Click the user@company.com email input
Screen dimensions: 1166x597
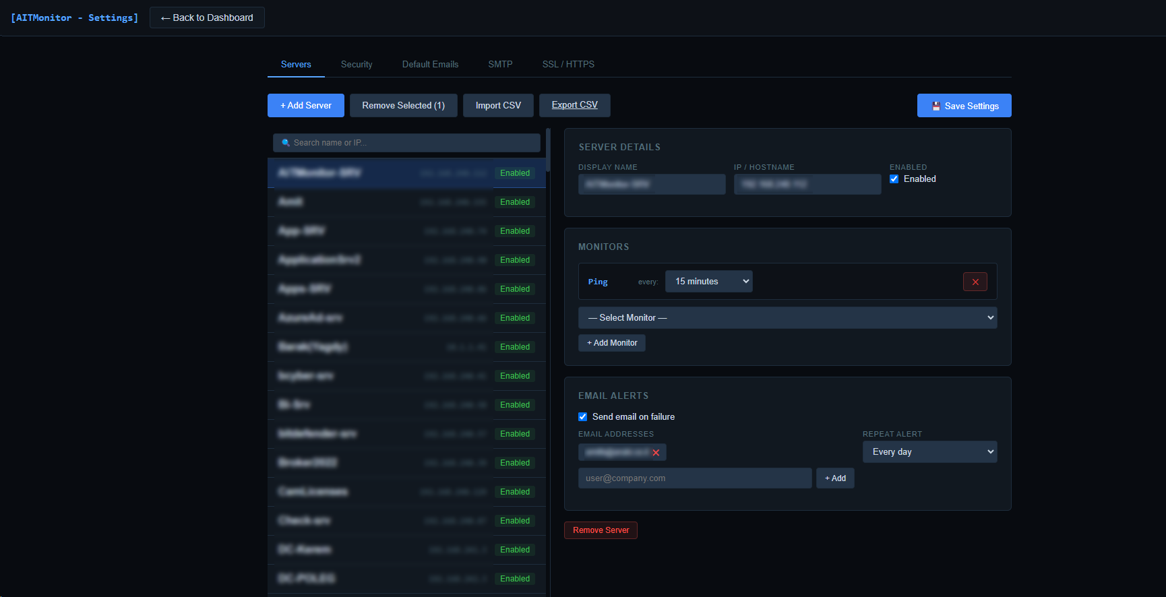[x=695, y=478]
